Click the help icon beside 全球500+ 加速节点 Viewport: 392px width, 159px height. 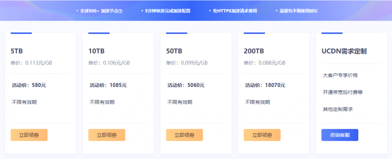pyautogui.click(x=120, y=11)
